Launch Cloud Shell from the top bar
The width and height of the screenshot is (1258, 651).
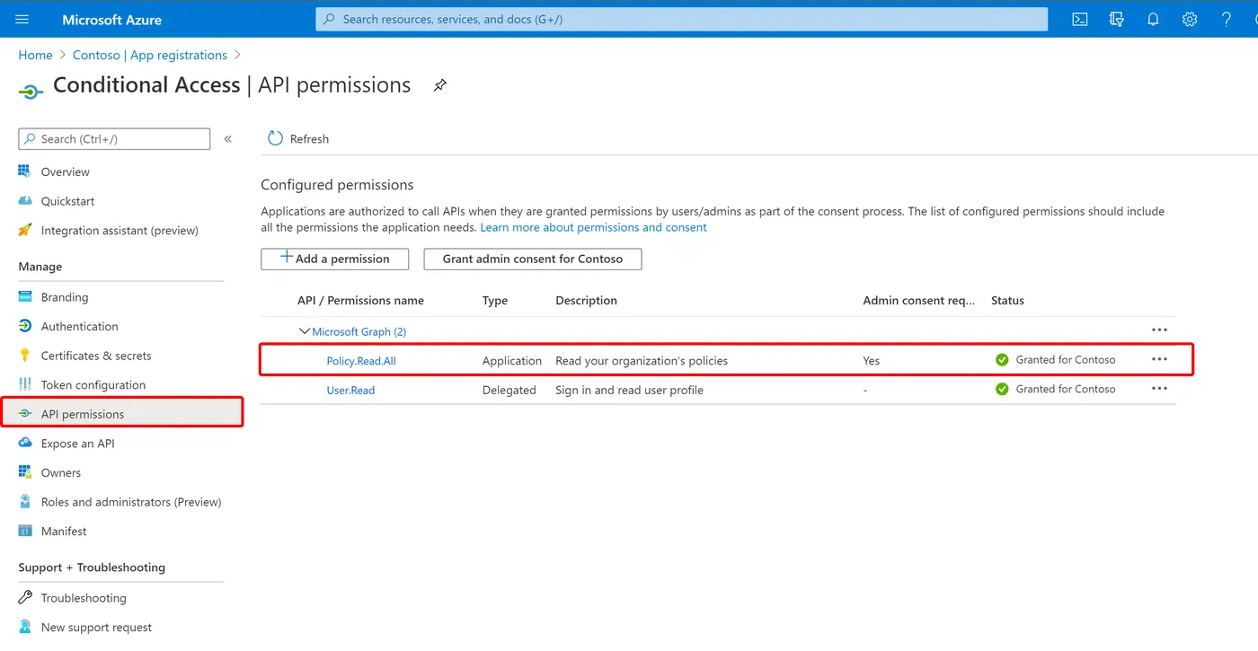(1080, 19)
